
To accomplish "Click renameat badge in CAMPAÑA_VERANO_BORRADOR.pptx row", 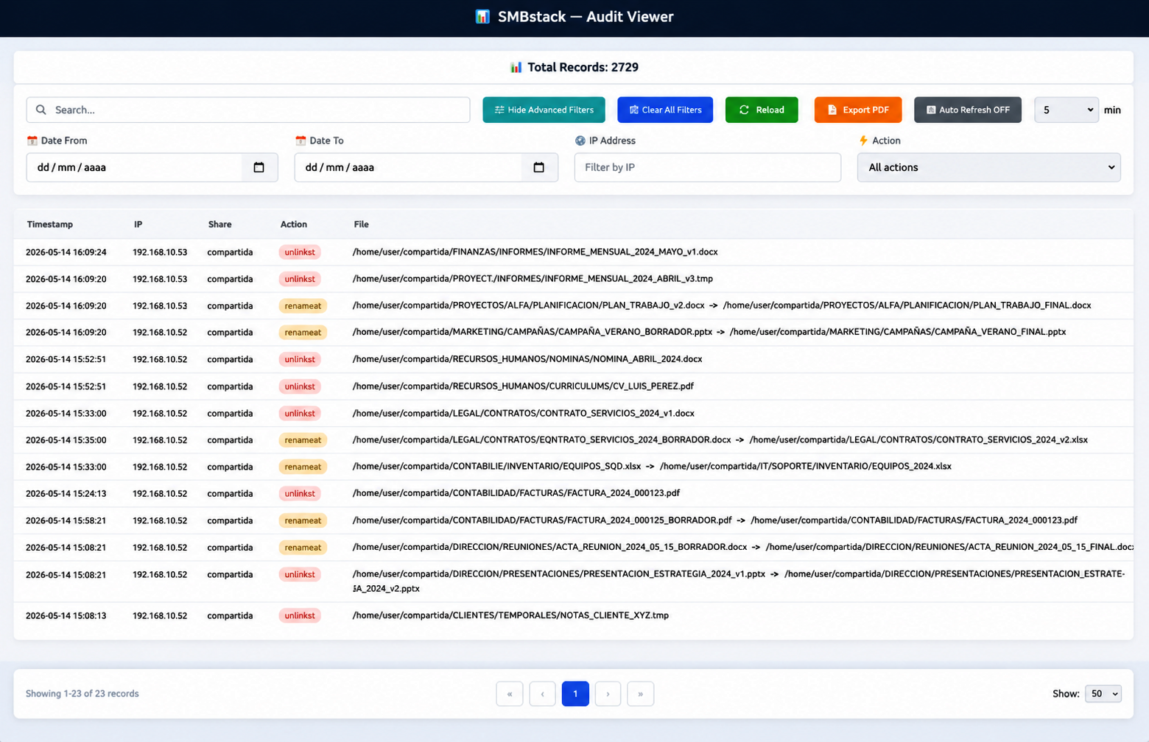I will (x=303, y=332).
